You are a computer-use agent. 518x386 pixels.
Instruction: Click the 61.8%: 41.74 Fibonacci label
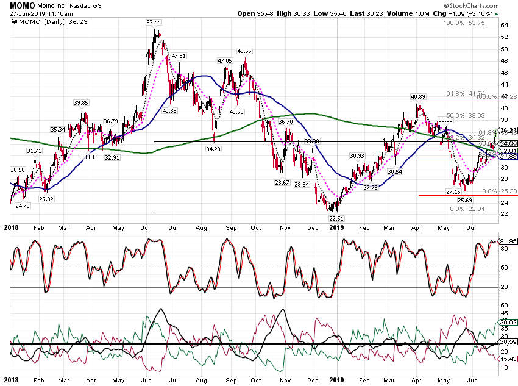(466, 94)
